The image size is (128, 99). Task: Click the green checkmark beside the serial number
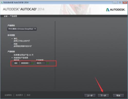point(32,63)
